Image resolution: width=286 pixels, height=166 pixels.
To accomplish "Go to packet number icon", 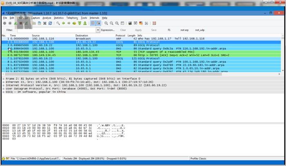I will pyautogui.click(x=74, y=23).
